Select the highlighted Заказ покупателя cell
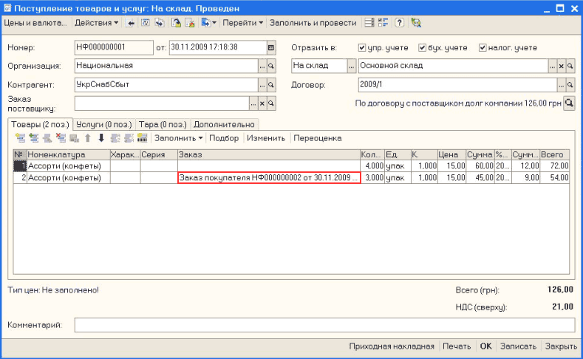Screen dimensions: 583x359 pos(269,178)
